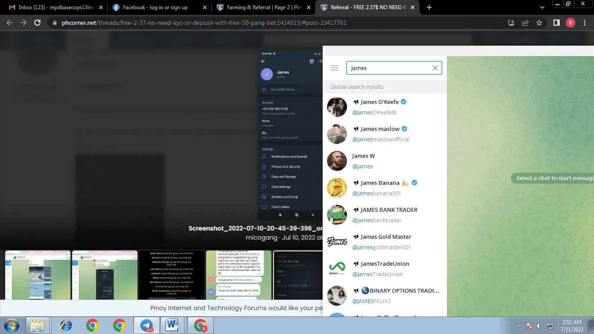Click the @jamesbanktrader username

(377, 220)
